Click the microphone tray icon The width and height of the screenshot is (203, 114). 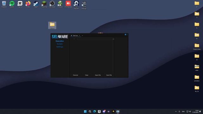click(179, 111)
